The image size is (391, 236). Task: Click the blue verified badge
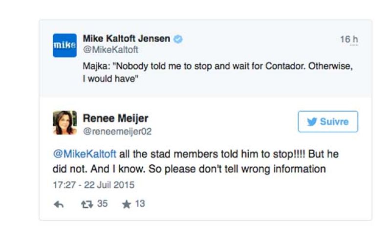coord(178,39)
